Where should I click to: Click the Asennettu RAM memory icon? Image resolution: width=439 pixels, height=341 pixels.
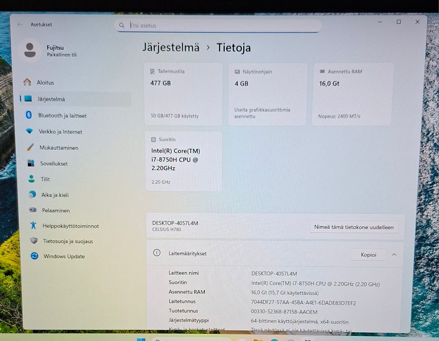coord(322,72)
